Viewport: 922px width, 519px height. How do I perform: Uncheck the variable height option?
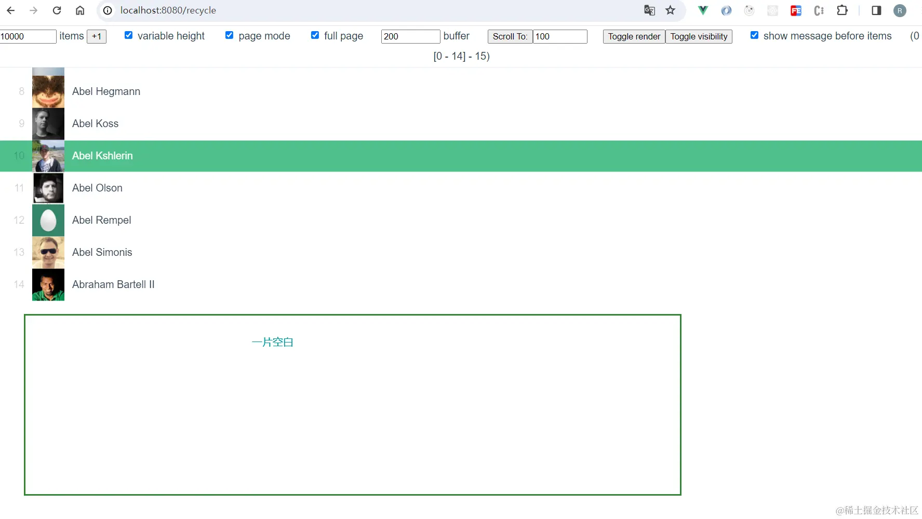(x=128, y=35)
